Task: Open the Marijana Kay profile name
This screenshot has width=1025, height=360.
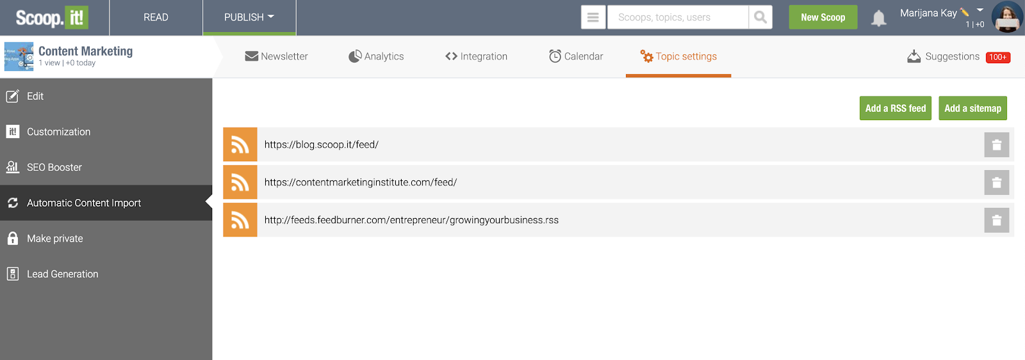Action: [928, 13]
